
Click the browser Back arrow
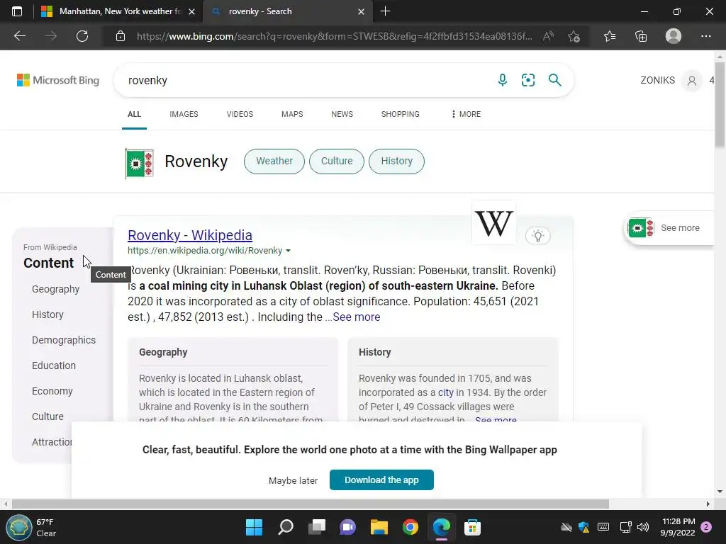pos(19,36)
